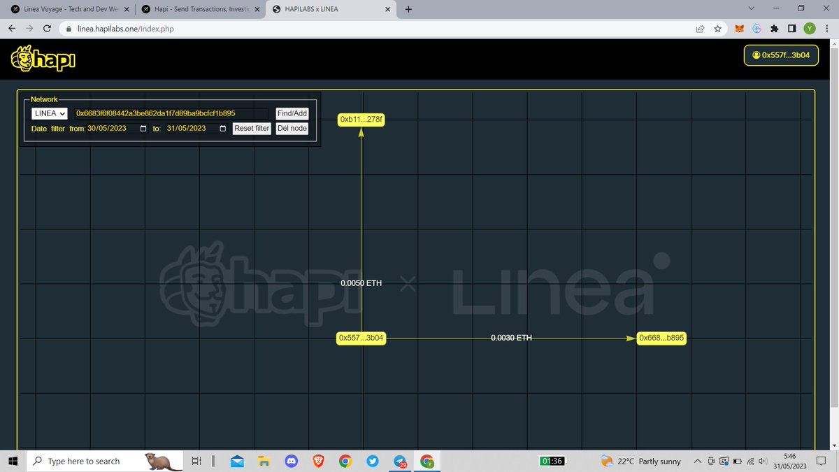Open the Extensions puzzle menu
This screenshot has width=839, height=472.
pyautogui.click(x=774, y=29)
